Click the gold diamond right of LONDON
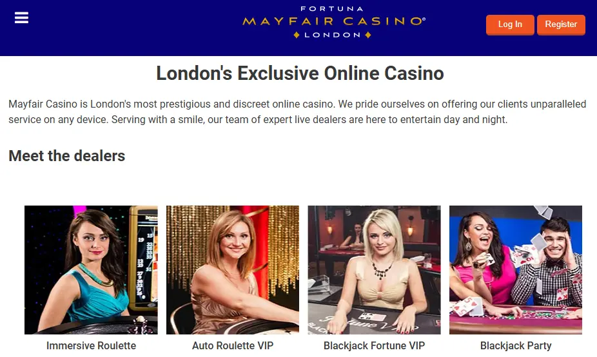This screenshot has height=357, width=597. click(367, 35)
